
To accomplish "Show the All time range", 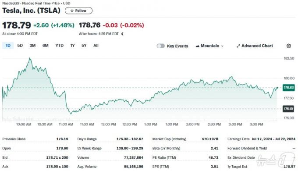I will [96, 46].
